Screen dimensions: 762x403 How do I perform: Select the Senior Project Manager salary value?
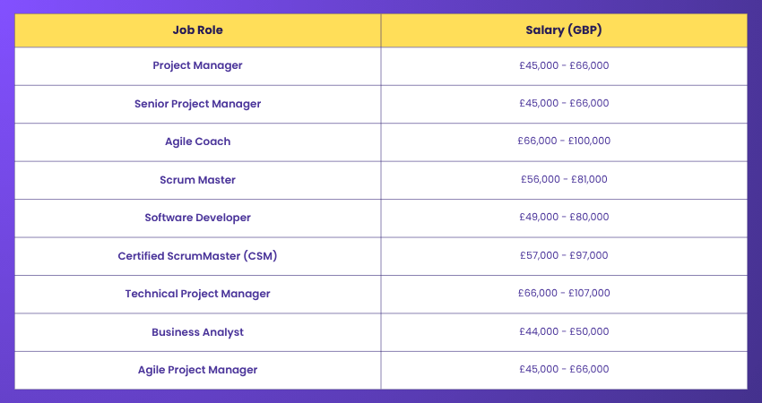(x=563, y=104)
